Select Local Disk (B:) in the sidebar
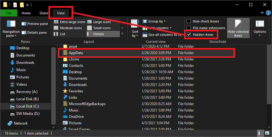 [27, 99]
